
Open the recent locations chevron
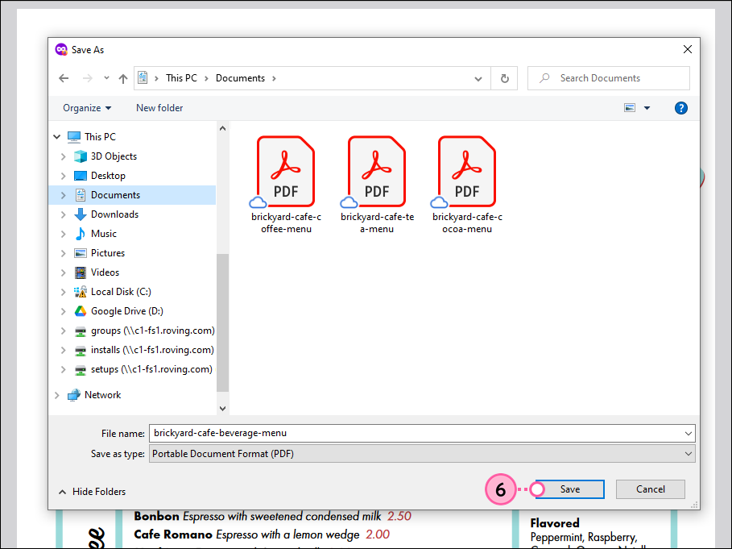[106, 78]
